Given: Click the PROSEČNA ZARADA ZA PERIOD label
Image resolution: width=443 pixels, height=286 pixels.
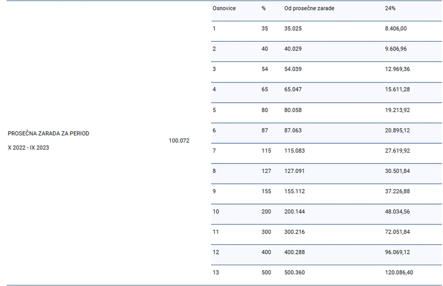Looking at the screenshot, I should click(48, 133).
